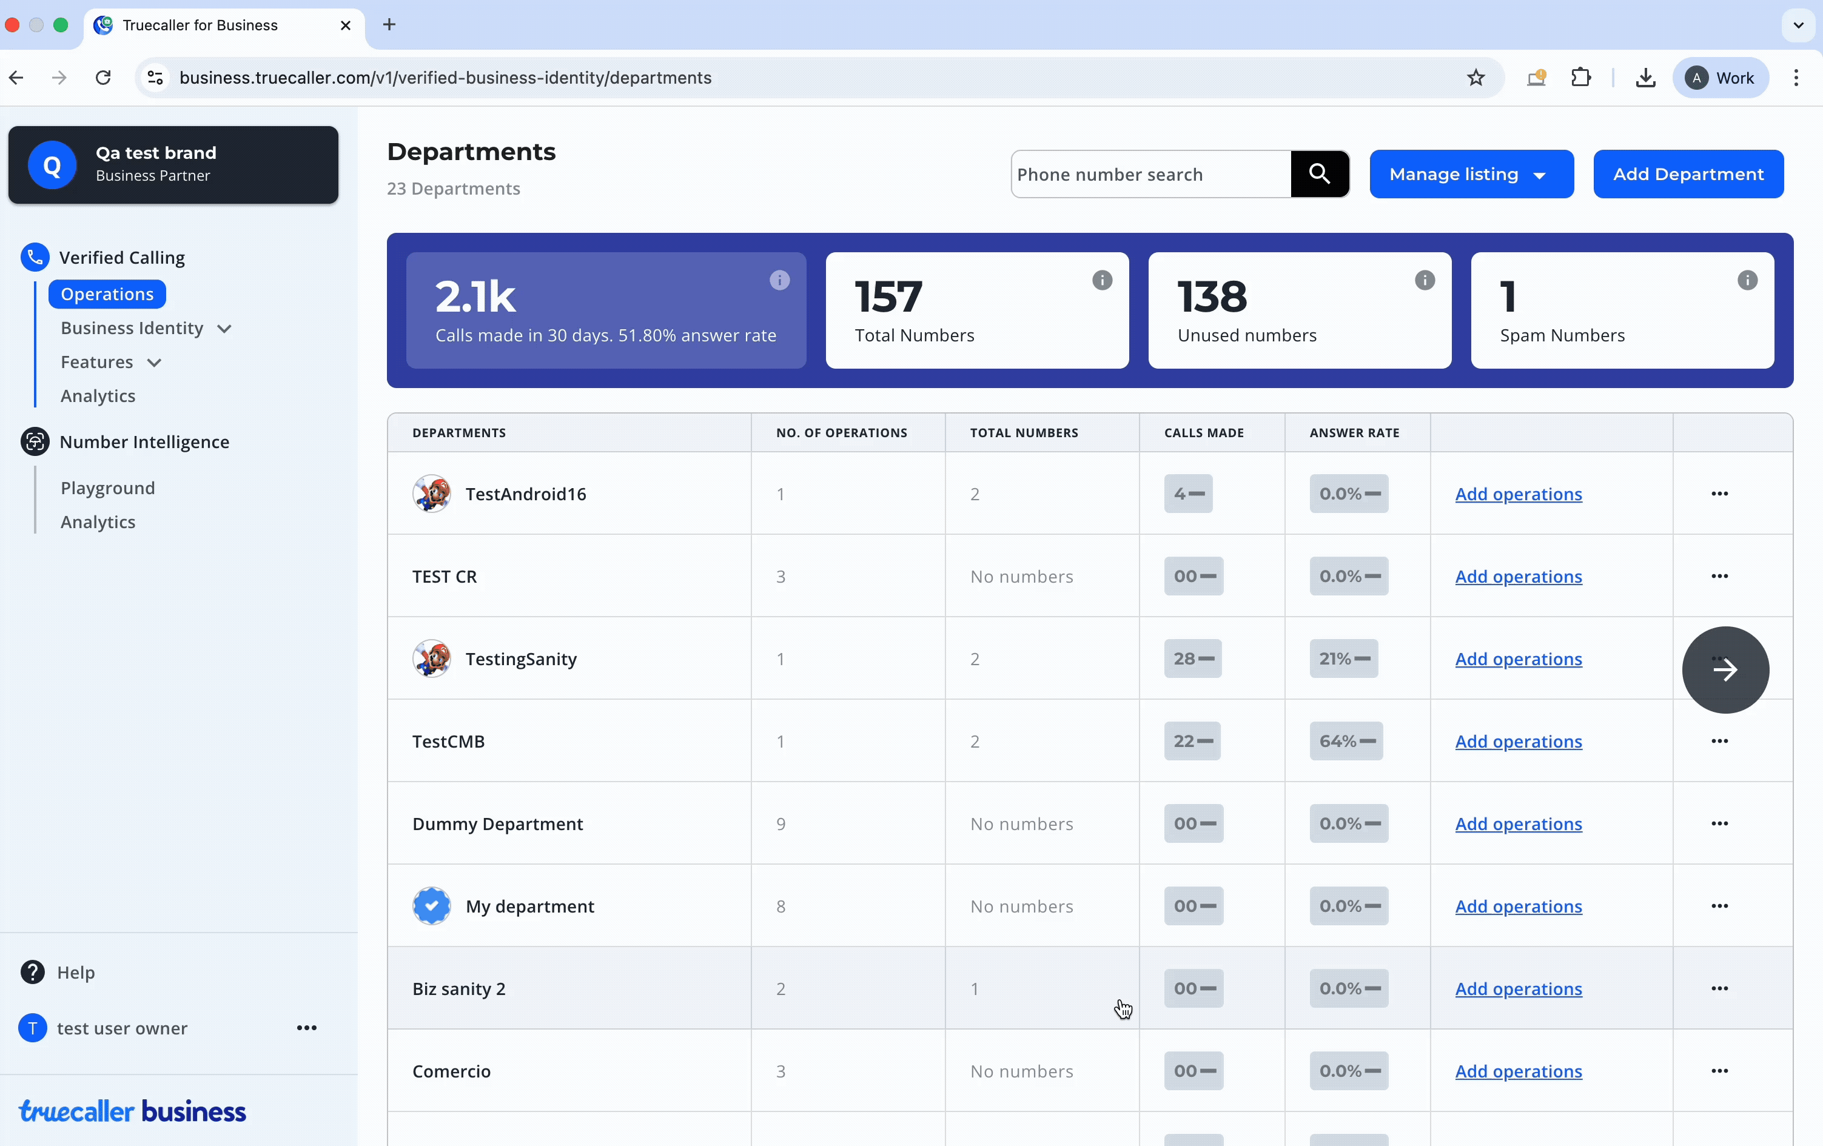The width and height of the screenshot is (1823, 1146).
Task: Click the Add Department button
Action: 1688,174
